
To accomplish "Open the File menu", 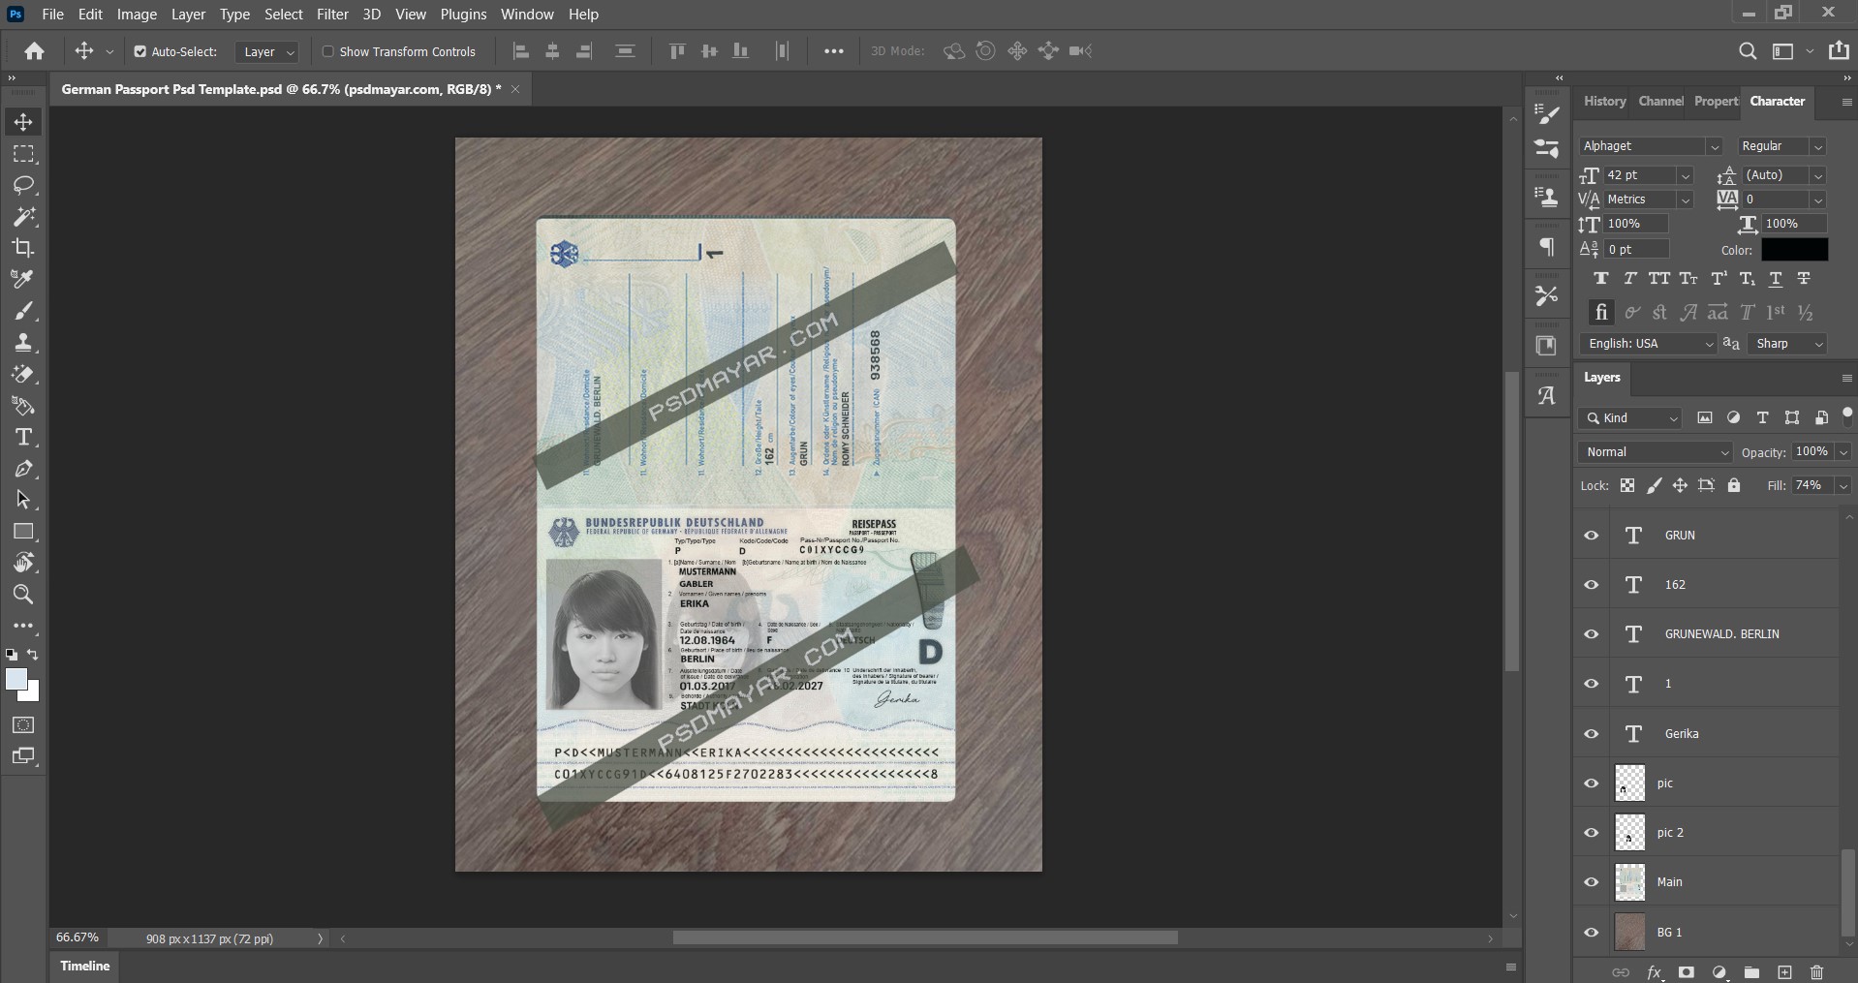I will [x=53, y=15].
